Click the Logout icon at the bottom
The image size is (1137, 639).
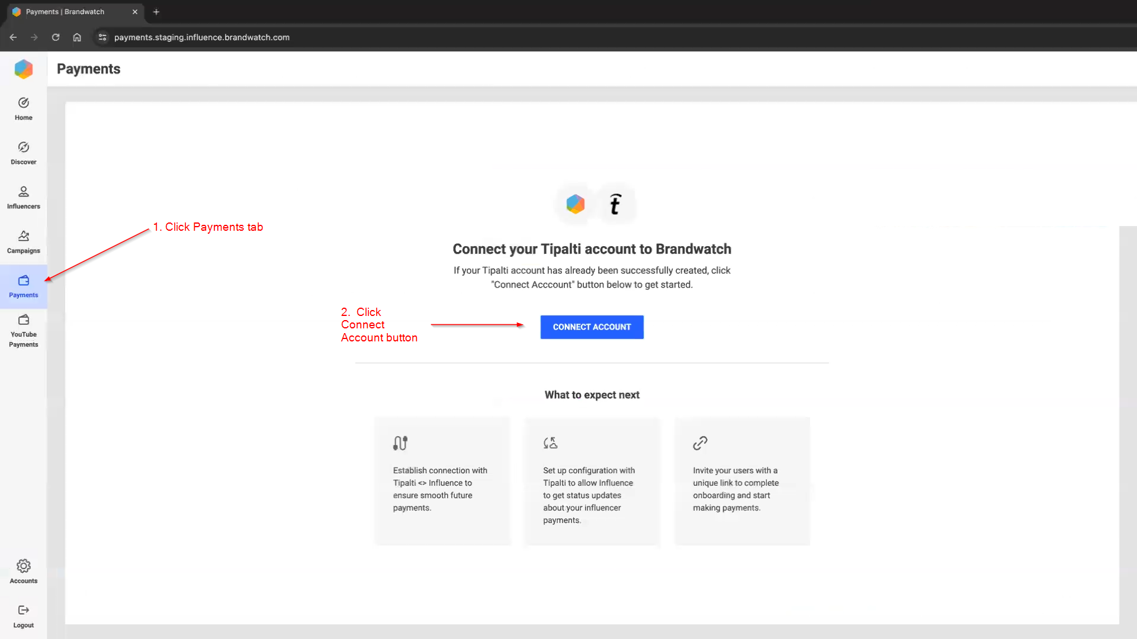[x=23, y=610]
